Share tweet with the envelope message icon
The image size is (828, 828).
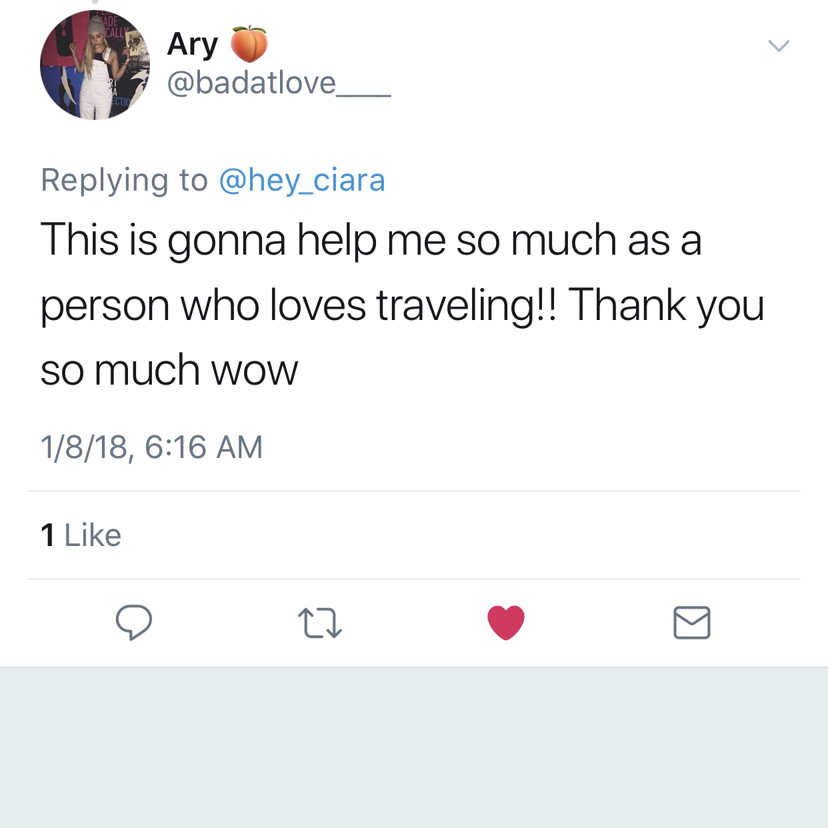[x=692, y=623]
